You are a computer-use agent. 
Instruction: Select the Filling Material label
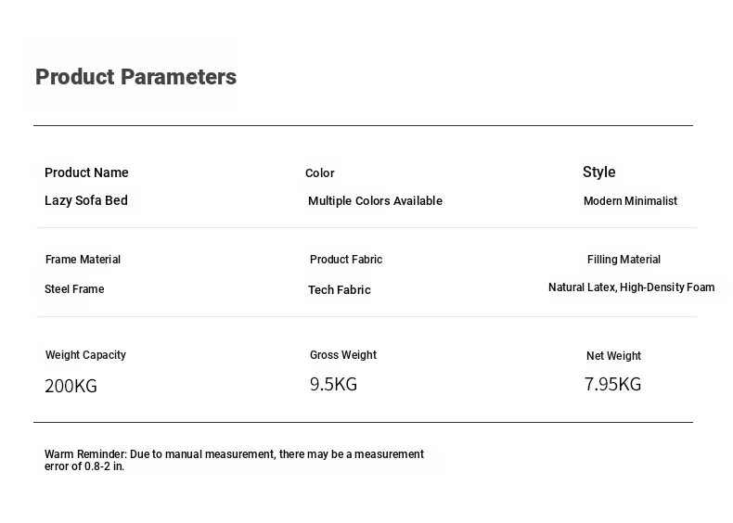624,260
